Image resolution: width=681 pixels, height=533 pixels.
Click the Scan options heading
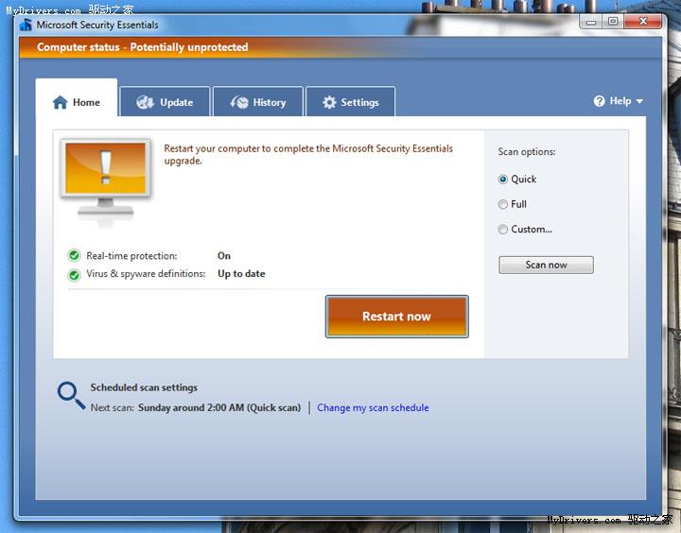527,152
